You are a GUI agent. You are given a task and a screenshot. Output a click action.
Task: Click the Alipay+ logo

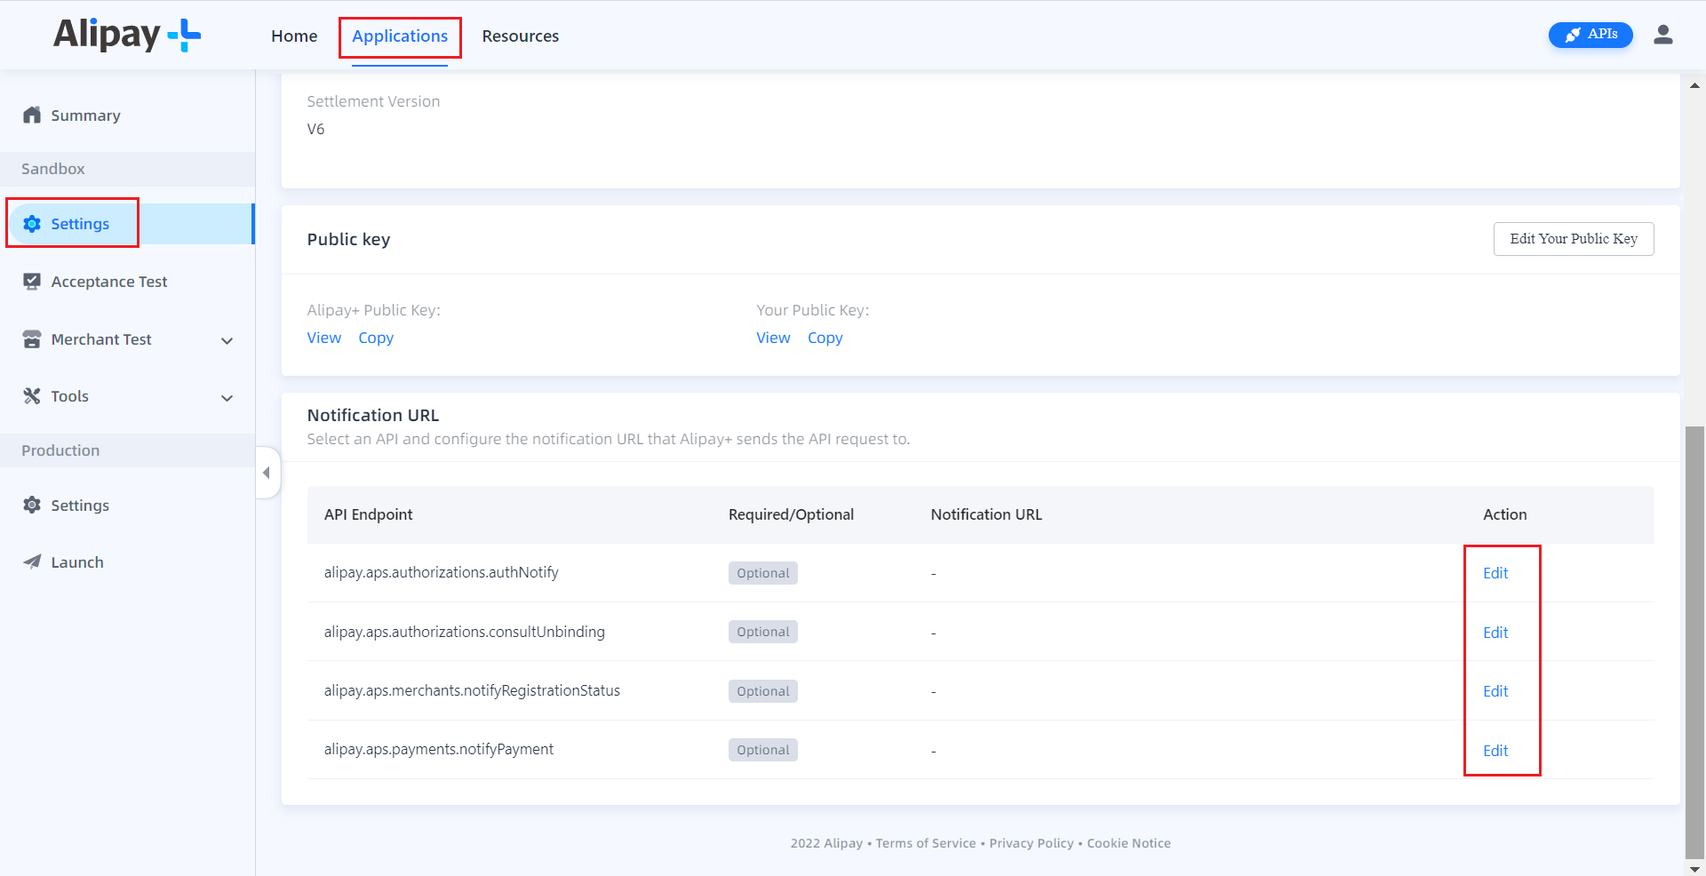[x=126, y=35]
